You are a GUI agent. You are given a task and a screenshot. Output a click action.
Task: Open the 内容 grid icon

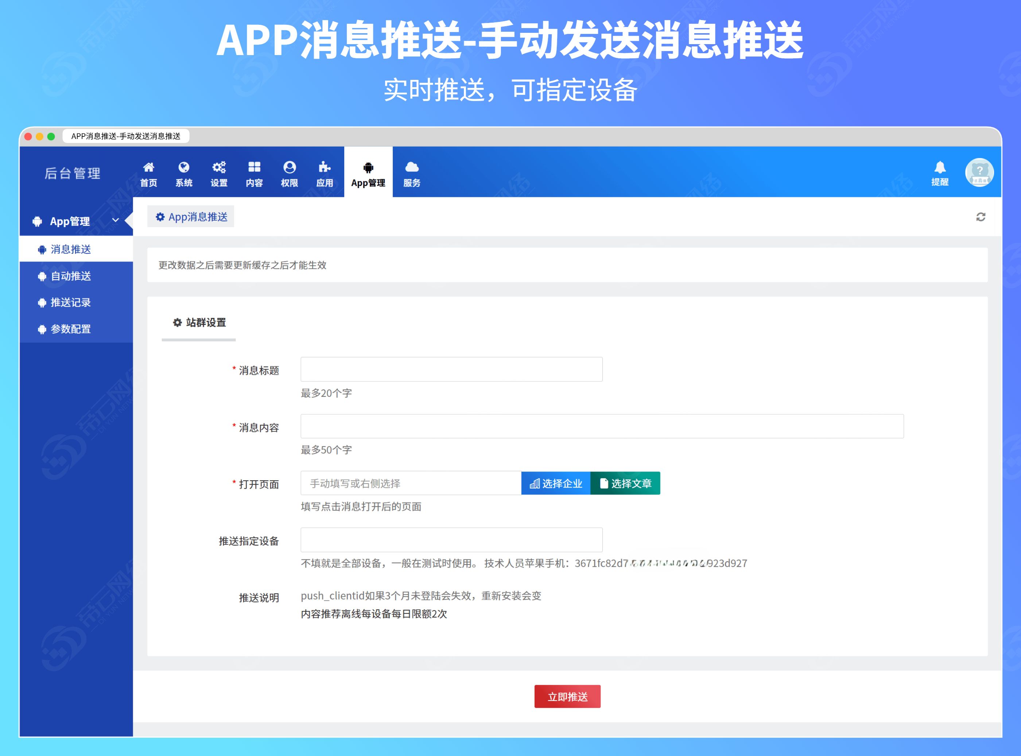[254, 167]
